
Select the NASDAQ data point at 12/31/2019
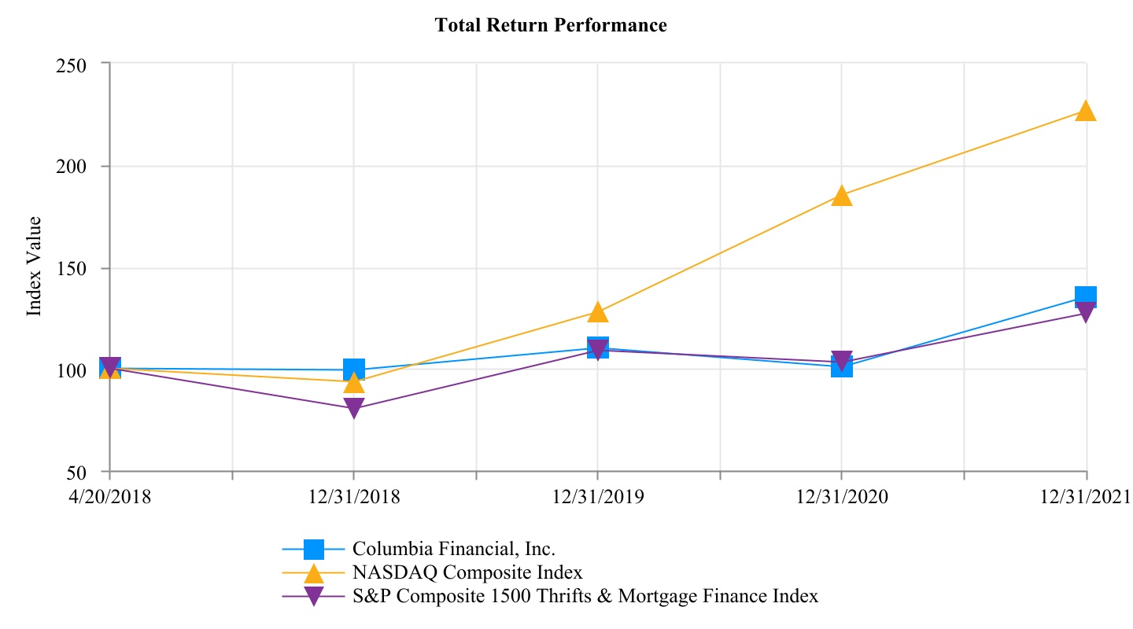tap(598, 312)
